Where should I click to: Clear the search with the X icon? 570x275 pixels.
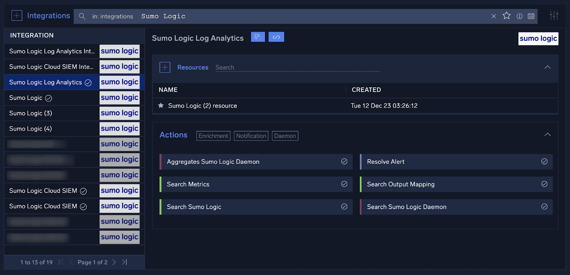494,16
